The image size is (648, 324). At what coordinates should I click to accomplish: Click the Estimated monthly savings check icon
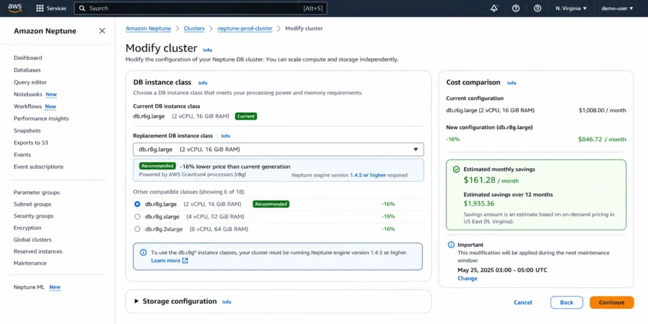[x=456, y=170]
